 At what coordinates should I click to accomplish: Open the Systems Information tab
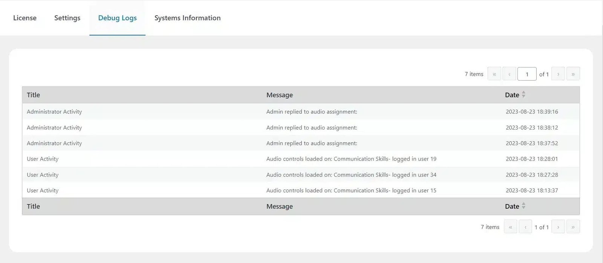tap(187, 18)
